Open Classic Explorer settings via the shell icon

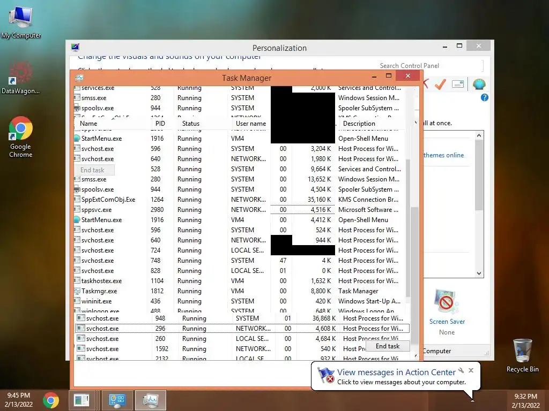pos(479,84)
